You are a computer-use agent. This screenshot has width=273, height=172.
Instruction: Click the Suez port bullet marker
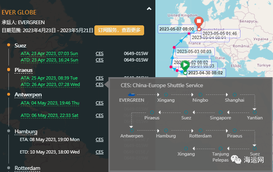(8, 45)
